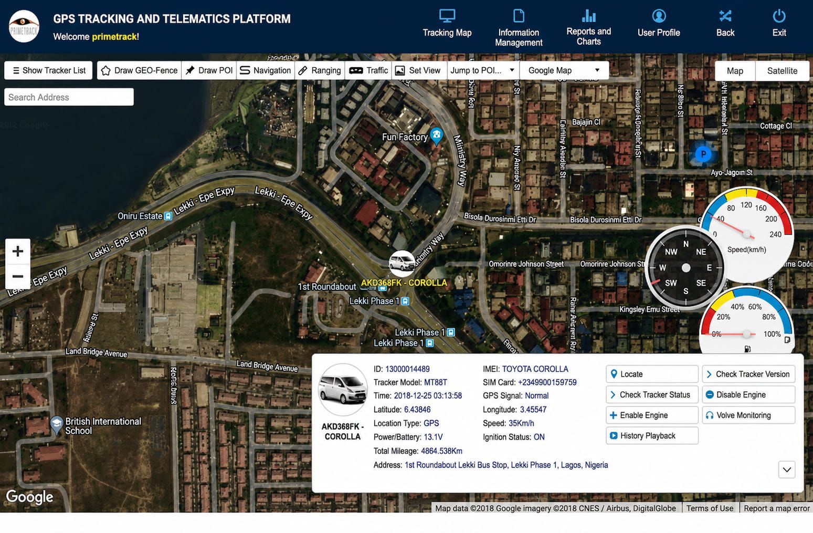813x533 pixels.
Task: Click Exit in the top bar
Action: pos(779,24)
